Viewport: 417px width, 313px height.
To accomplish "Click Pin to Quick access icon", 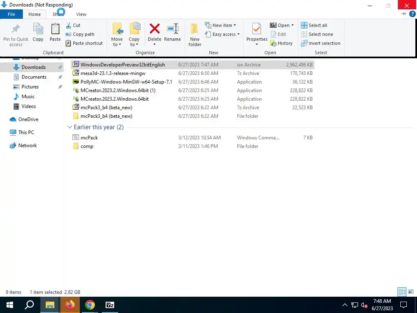I will click(16, 35).
